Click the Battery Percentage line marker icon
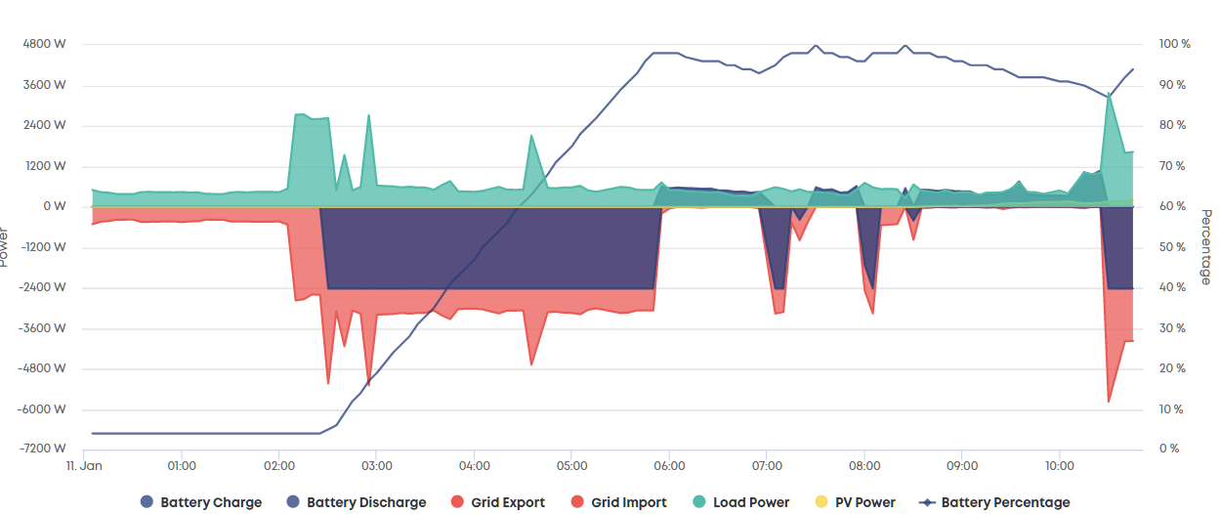This screenshot has width=1220, height=514. click(927, 502)
